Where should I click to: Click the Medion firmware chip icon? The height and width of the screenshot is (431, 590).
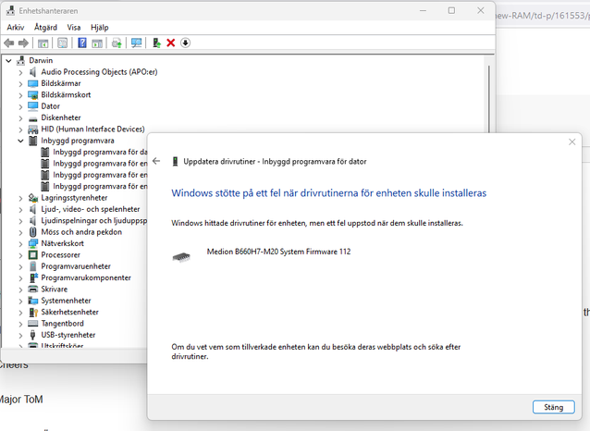pyautogui.click(x=182, y=254)
